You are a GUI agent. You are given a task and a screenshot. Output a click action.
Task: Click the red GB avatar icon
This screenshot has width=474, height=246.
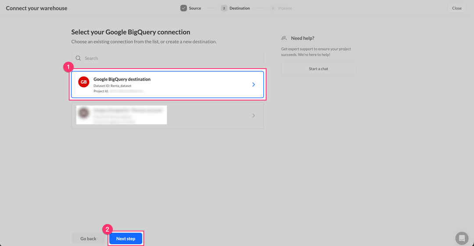coord(84,82)
